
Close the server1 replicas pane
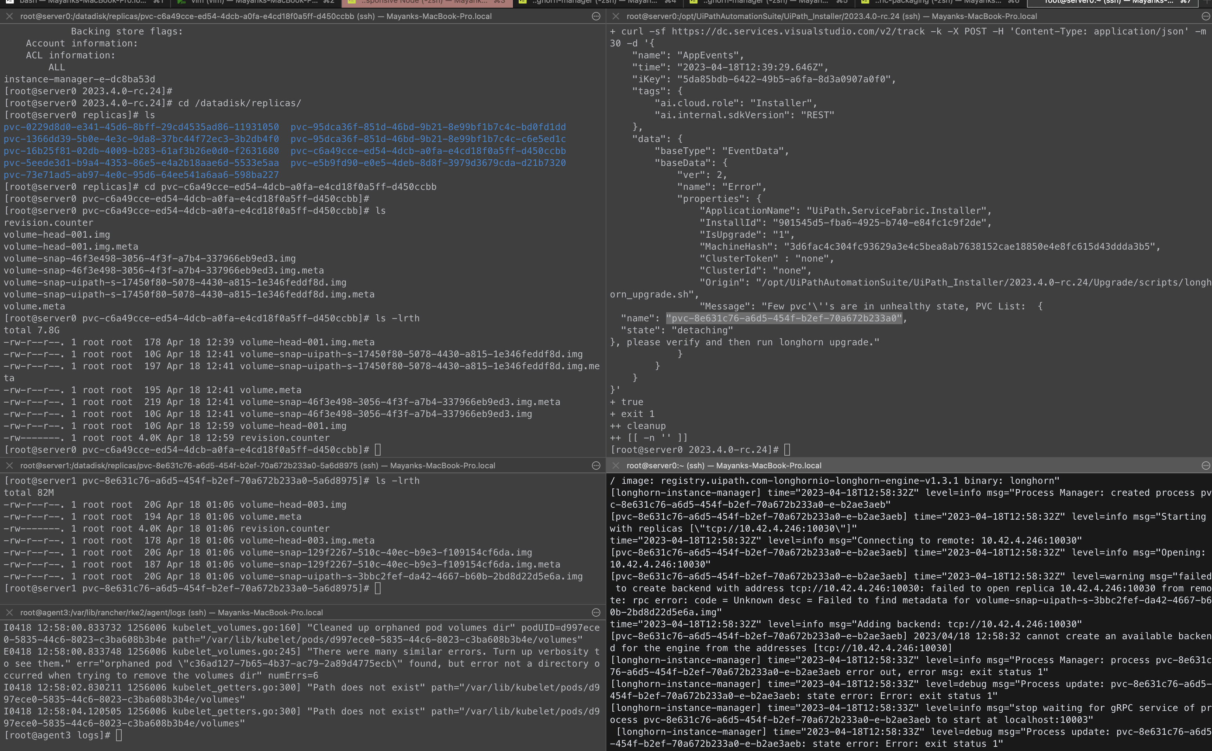[9, 466]
